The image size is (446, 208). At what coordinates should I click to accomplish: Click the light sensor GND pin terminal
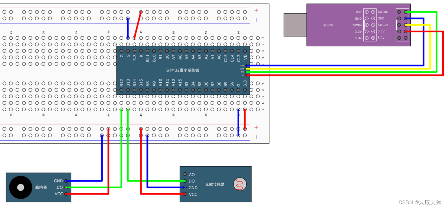coord(185,187)
